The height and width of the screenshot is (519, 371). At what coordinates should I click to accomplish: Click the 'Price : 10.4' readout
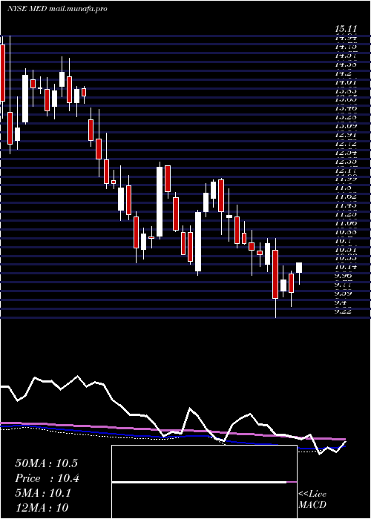[x=47, y=478]
